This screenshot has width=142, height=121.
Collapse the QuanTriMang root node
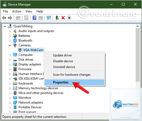coord(5,26)
